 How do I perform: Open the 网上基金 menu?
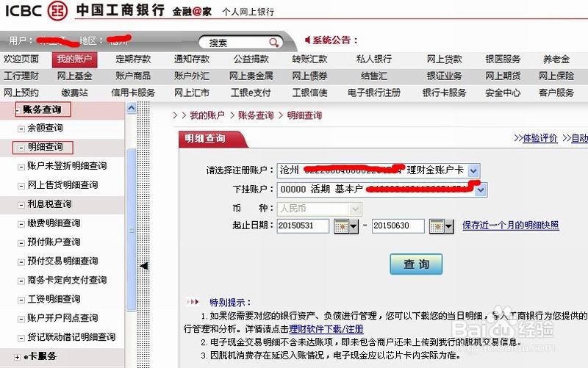click(75, 76)
